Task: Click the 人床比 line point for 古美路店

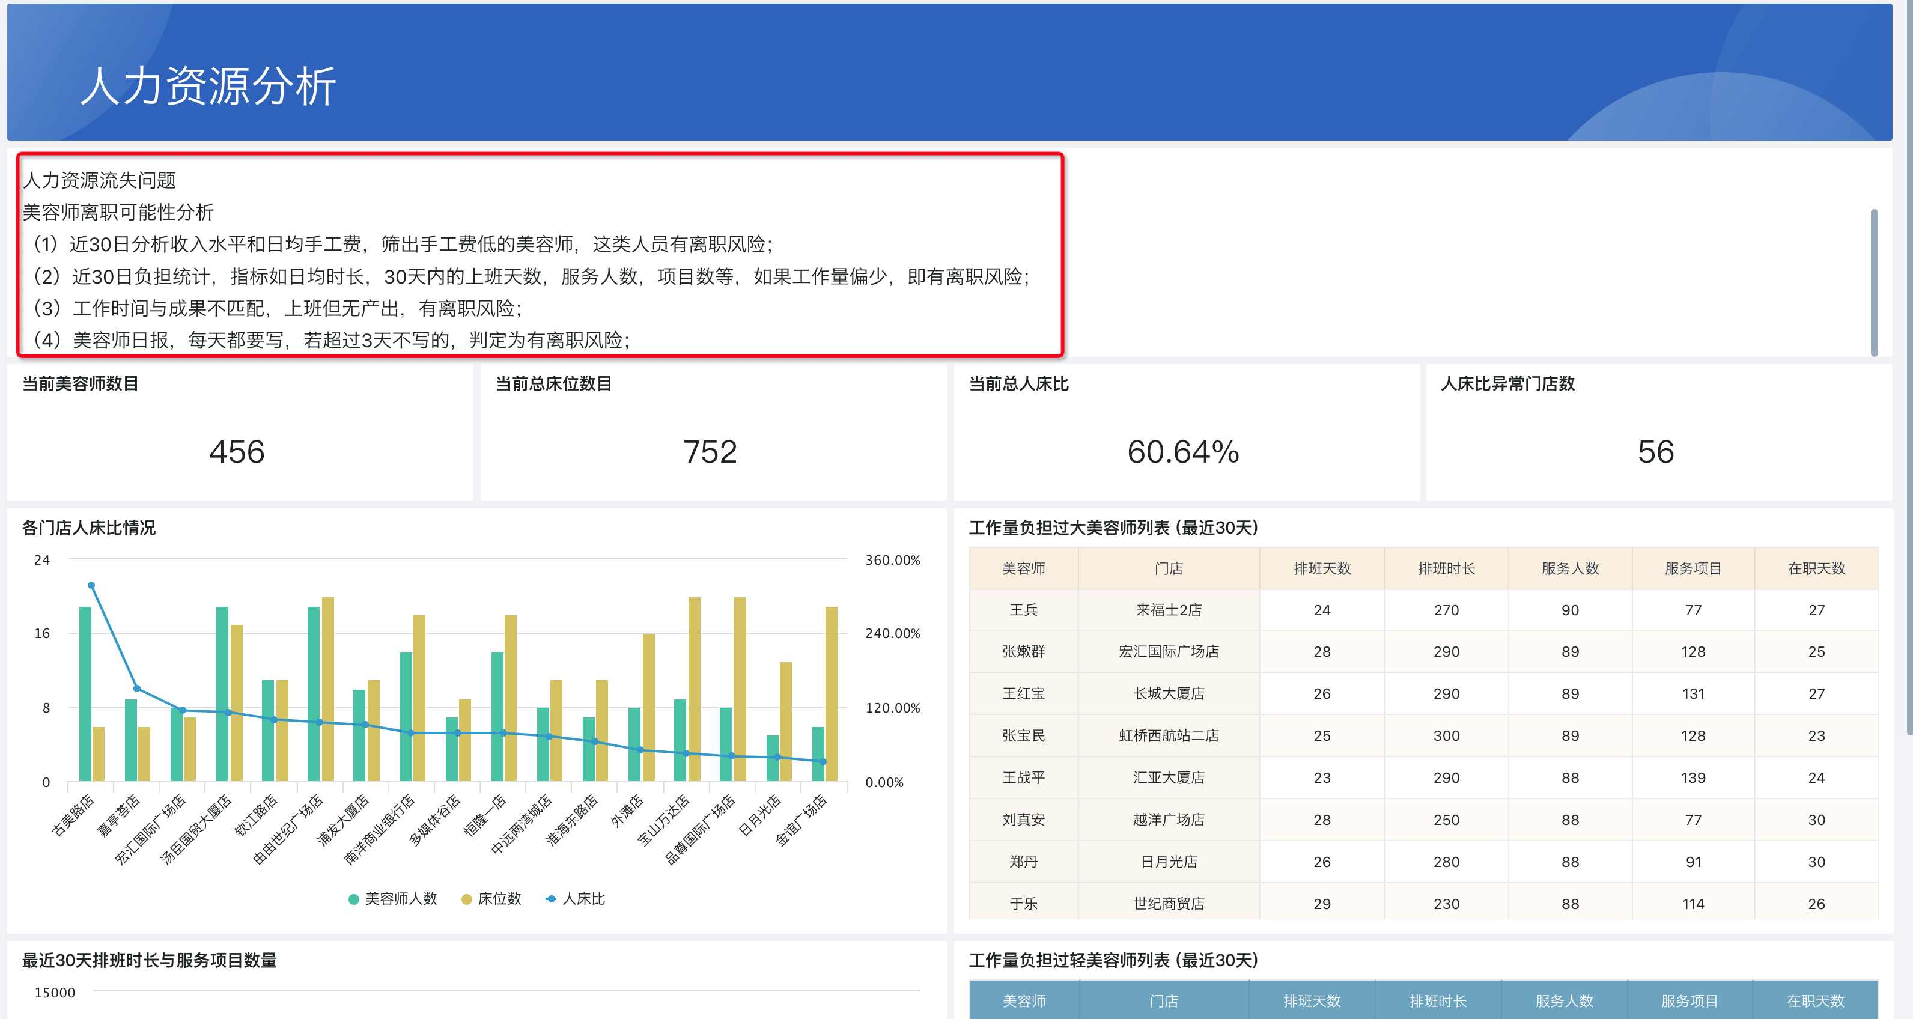Action: coord(91,585)
